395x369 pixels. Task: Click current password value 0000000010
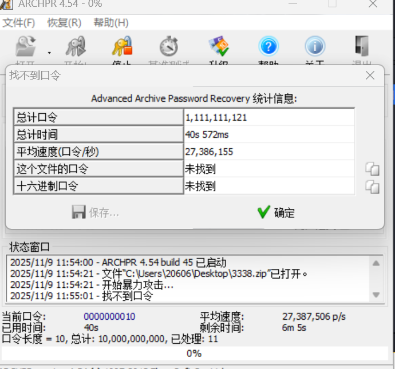(109, 316)
